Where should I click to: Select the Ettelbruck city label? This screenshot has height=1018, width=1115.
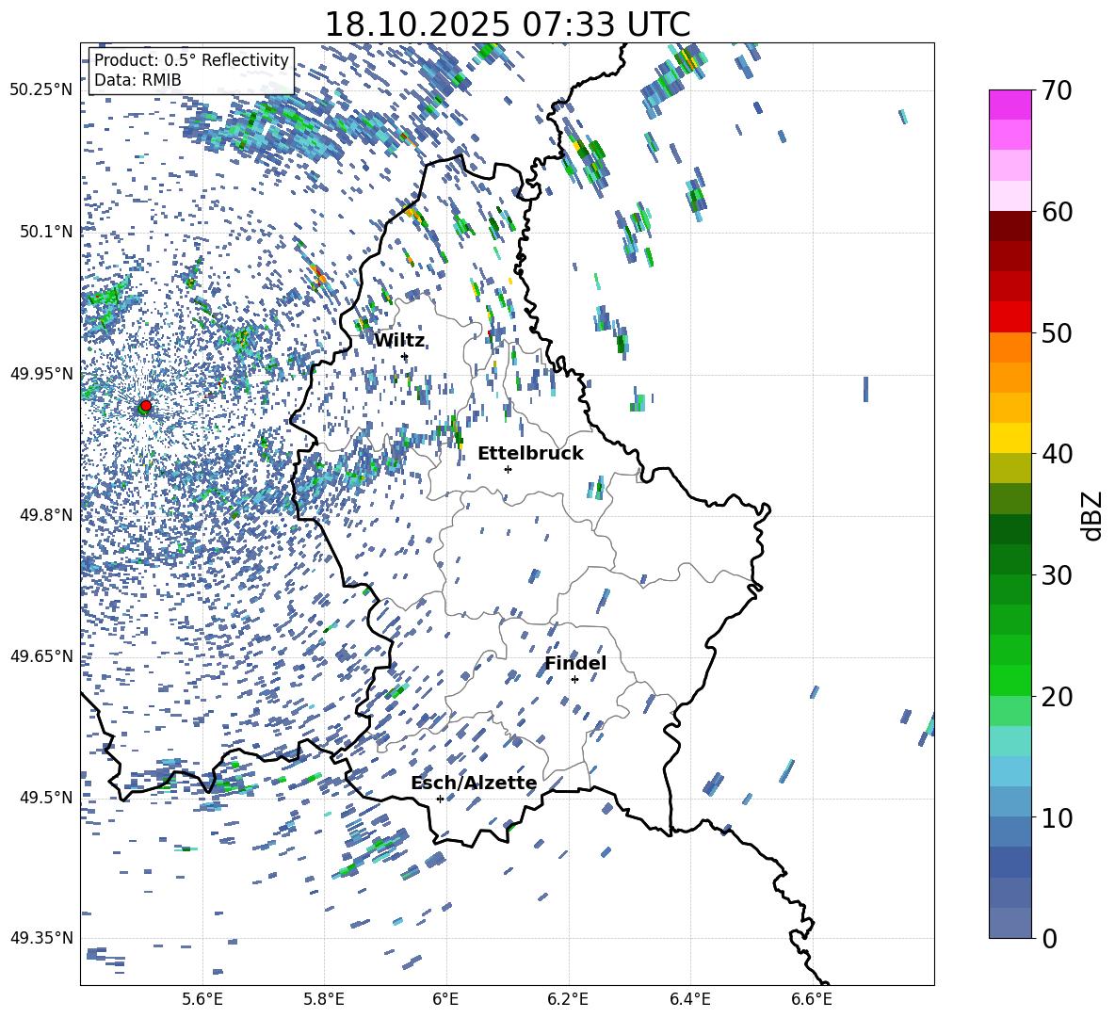[530, 453]
